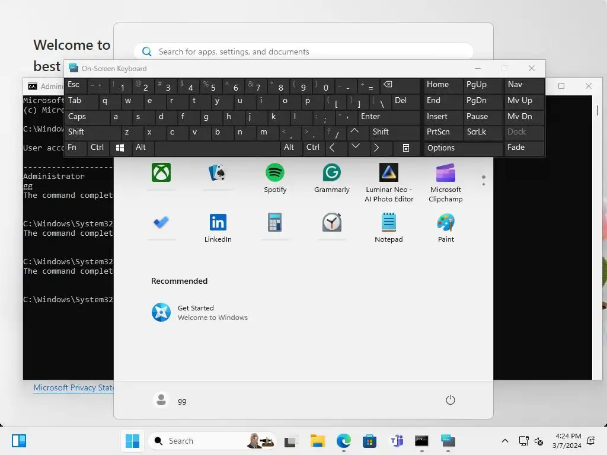Click the Fade key

click(524, 148)
